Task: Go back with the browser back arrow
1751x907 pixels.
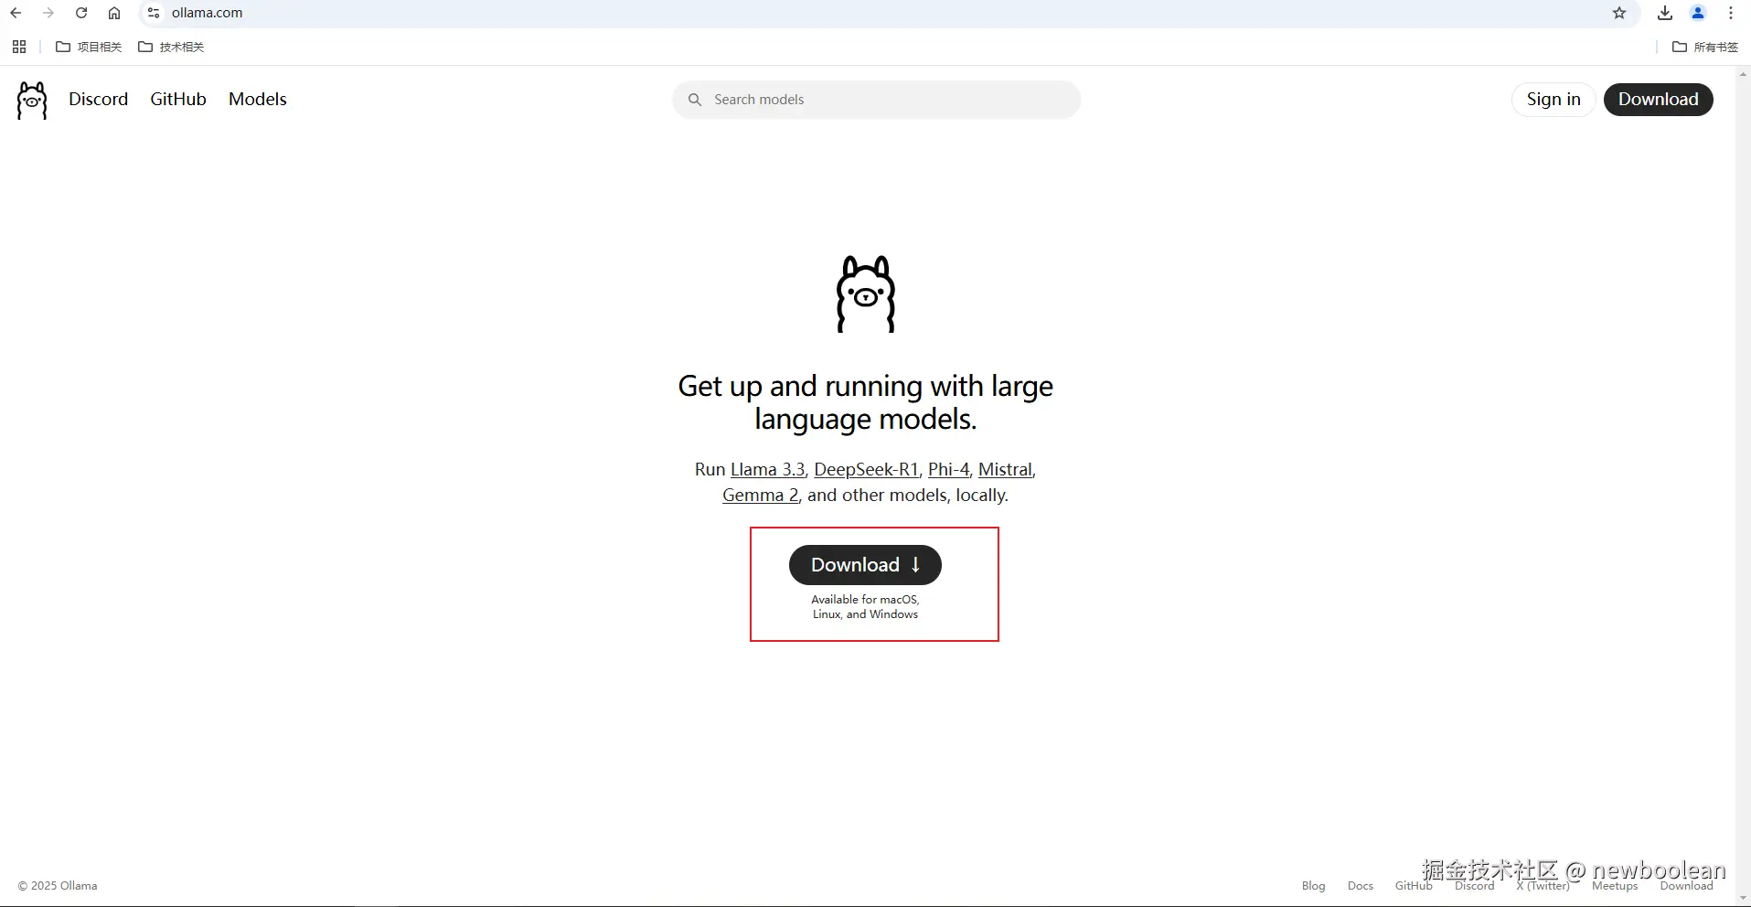Action: pos(16,13)
